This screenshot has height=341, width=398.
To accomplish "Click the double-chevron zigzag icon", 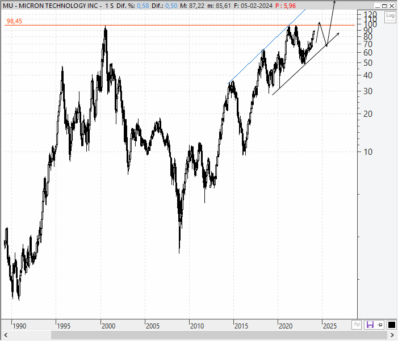I will pos(357,325).
